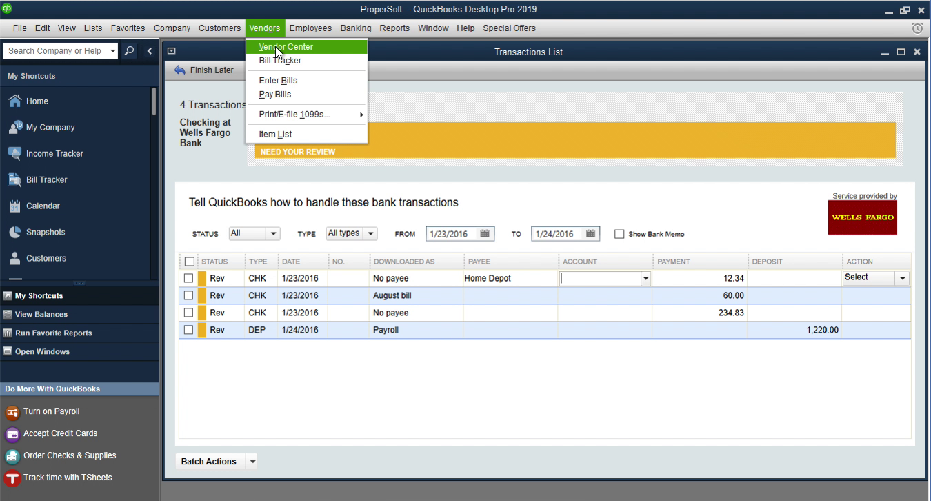Click the Wells Fargo logo

coord(863,217)
